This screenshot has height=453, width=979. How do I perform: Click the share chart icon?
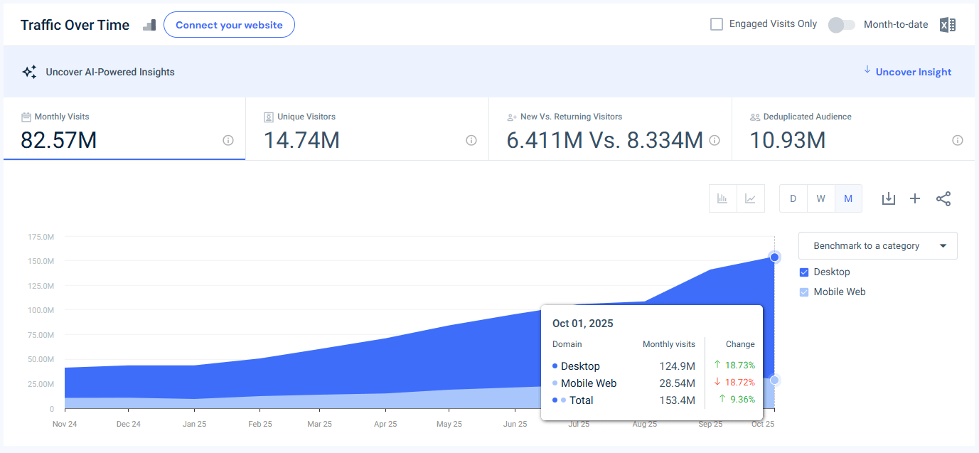coord(943,198)
